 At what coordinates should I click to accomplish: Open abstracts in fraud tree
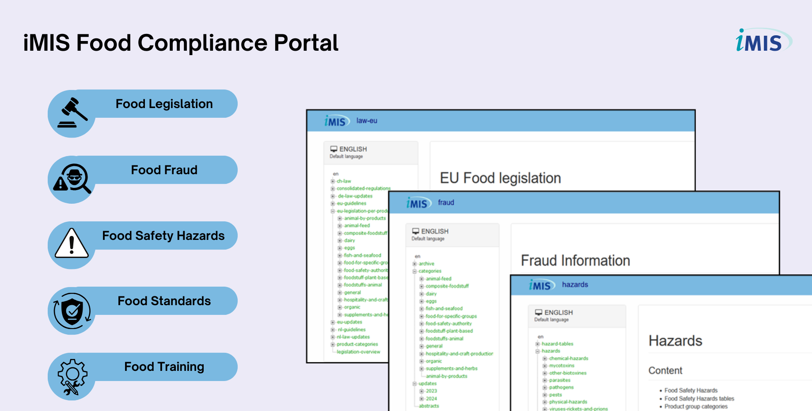pos(429,406)
